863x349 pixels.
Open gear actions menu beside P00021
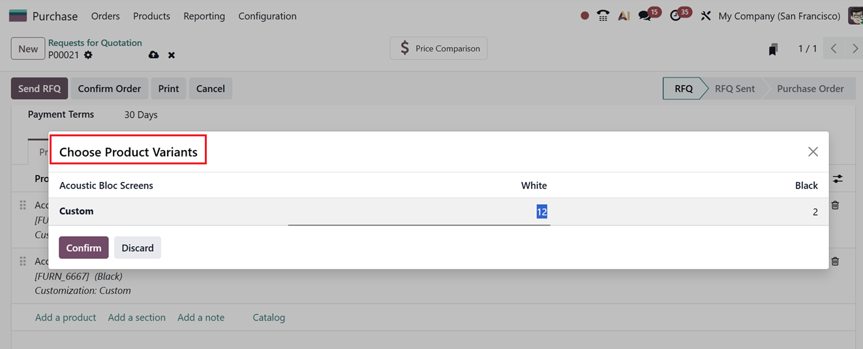[88, 55]
